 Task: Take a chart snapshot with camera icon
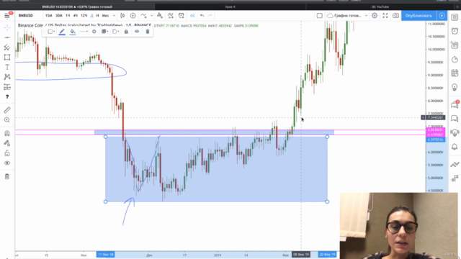point(395,16)
